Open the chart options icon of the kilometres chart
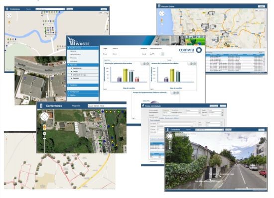Screen dimensions: 274x198 point(144,64)
